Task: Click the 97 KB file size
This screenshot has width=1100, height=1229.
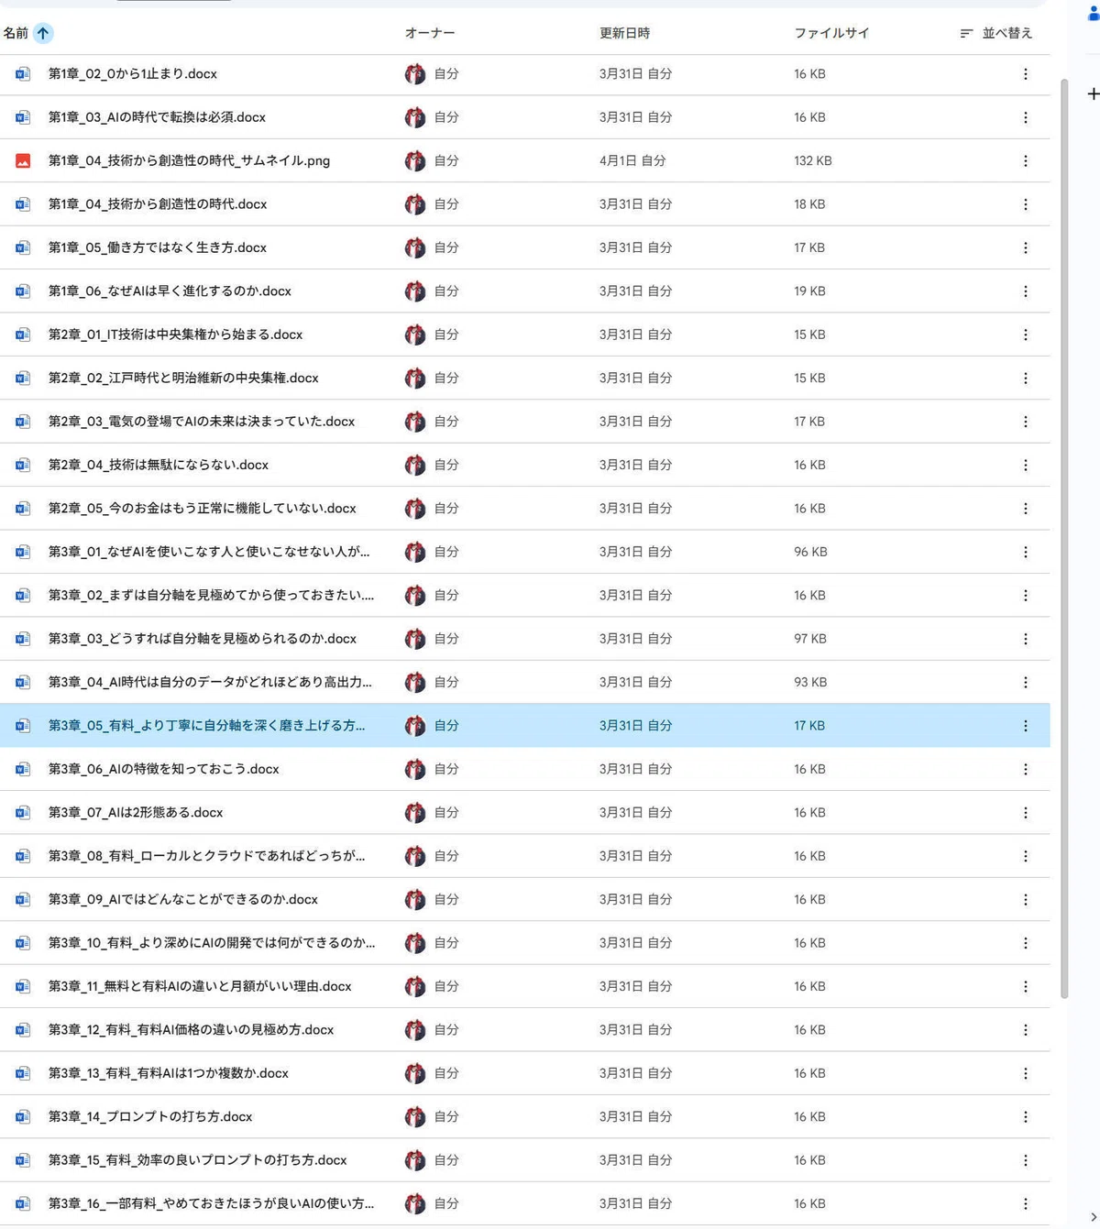Action: coord(810,639)
